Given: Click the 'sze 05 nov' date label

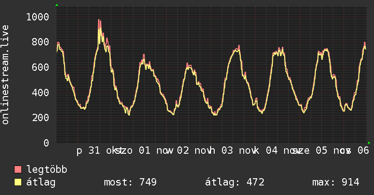Looking at the screenshot, I should click(322, 151).
